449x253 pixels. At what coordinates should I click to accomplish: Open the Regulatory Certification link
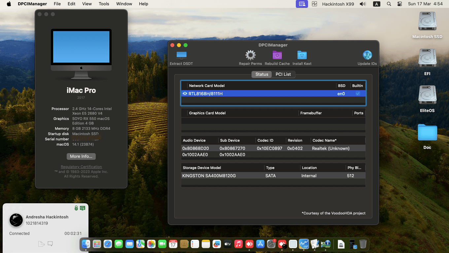point(81,167)
